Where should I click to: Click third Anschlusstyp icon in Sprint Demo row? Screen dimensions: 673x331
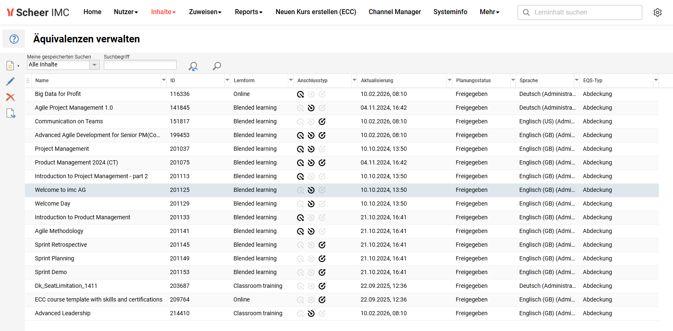(322, 272)
